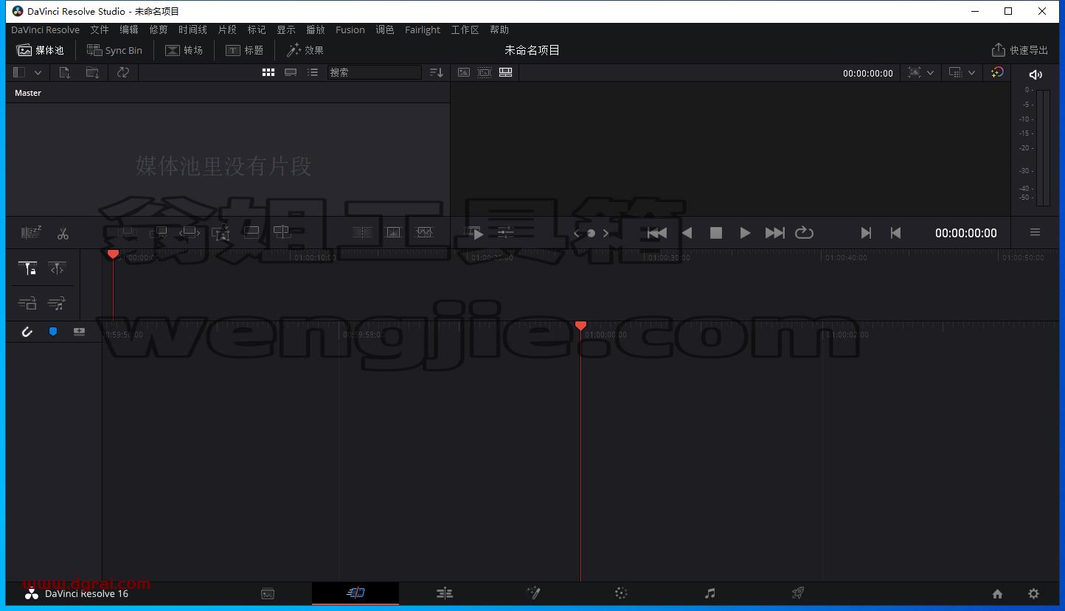Expand the bin list dropdown arrow
Viewport: 1065px width, 611px height.
pos(38,72)
